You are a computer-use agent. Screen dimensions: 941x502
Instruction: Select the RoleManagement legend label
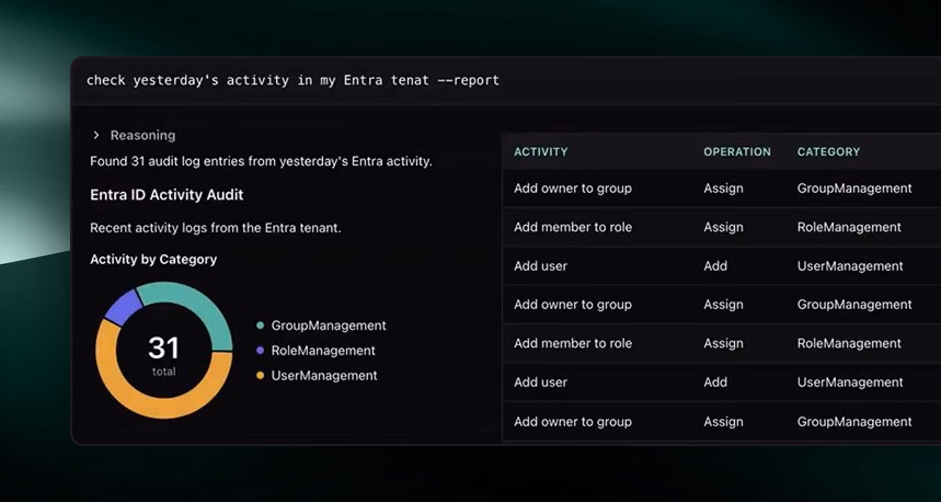[323, 351]
